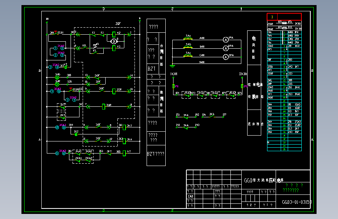Select the K2 relay coil rectangle
Screen dimensions: 338x219
coord(114,34)
